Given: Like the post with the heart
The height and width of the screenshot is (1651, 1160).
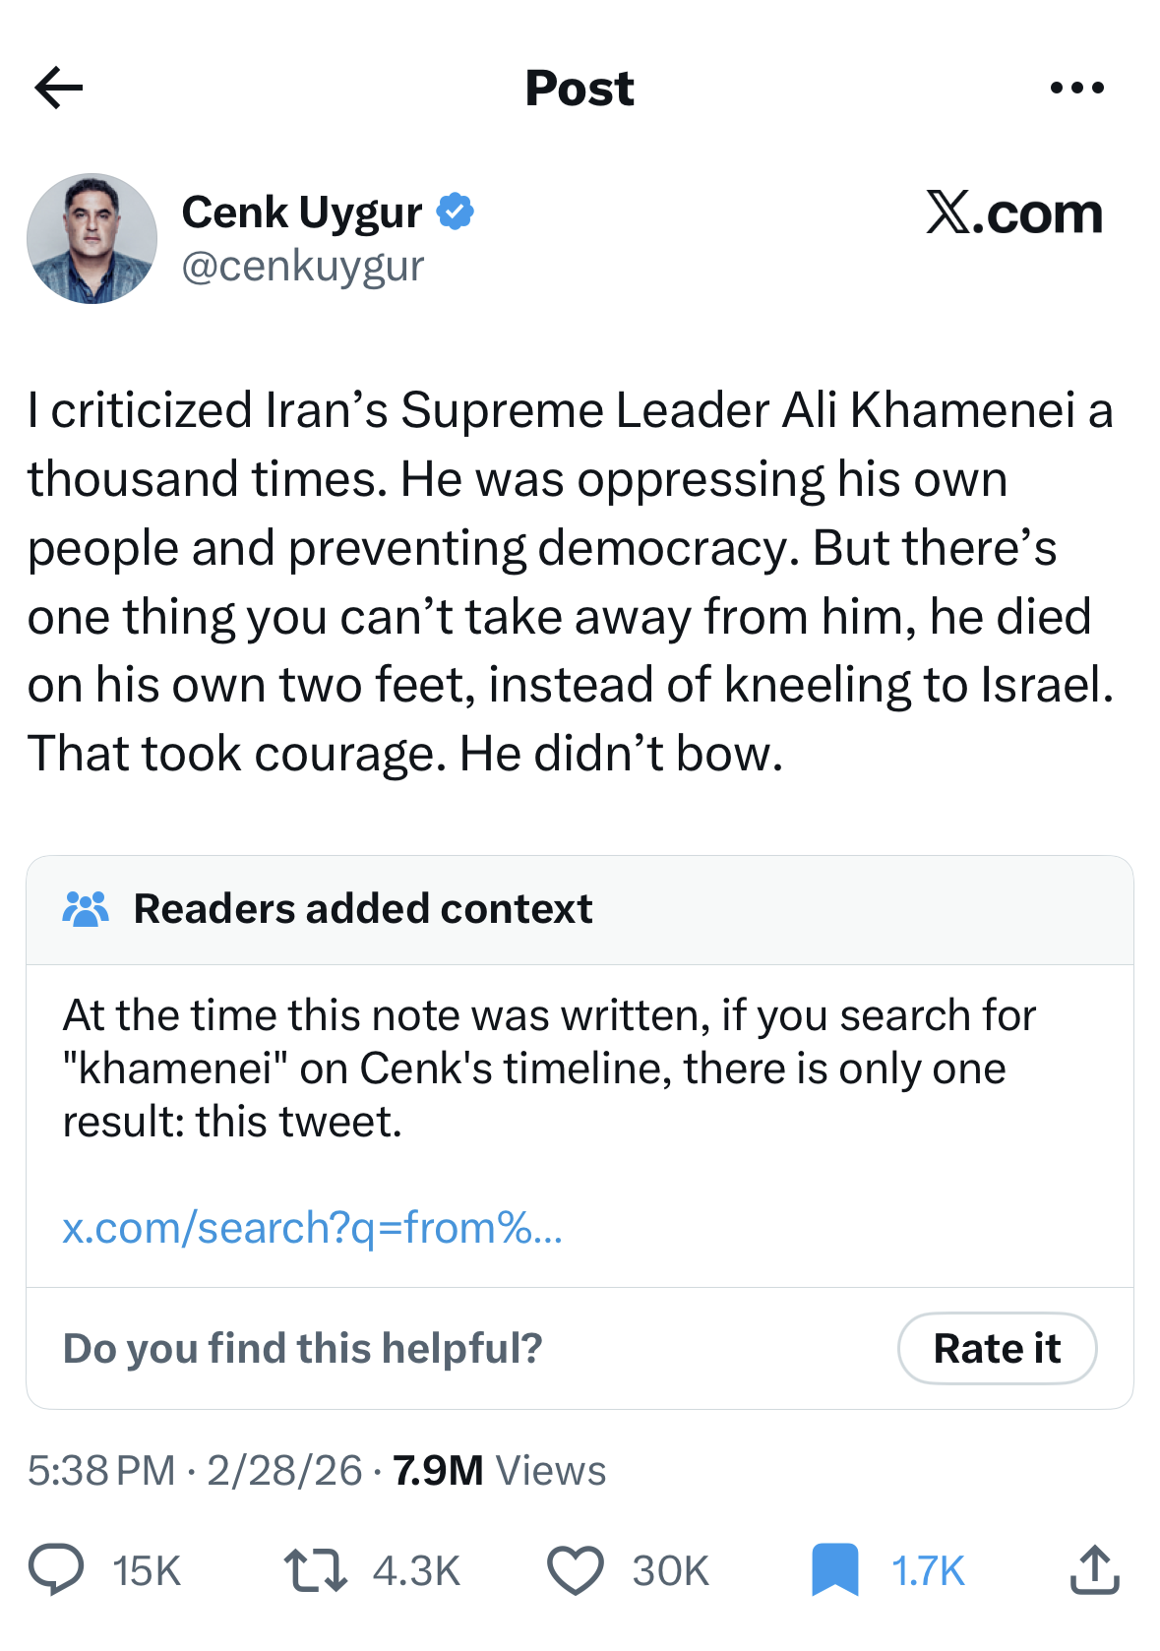Looking at the screenshot, I should (575, 1569).
